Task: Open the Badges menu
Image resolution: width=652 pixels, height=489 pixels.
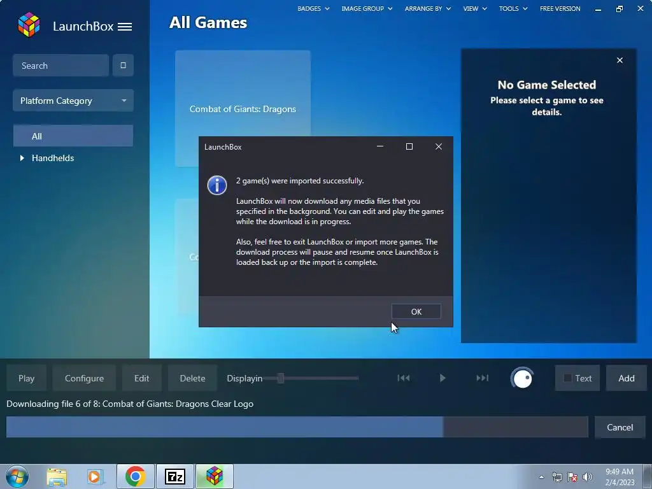Action: (313, 8)
